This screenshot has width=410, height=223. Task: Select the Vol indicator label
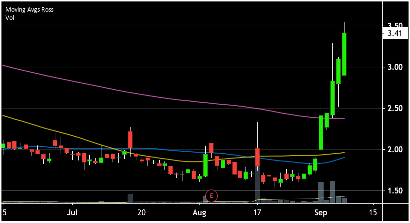click(x=10, y=18)
